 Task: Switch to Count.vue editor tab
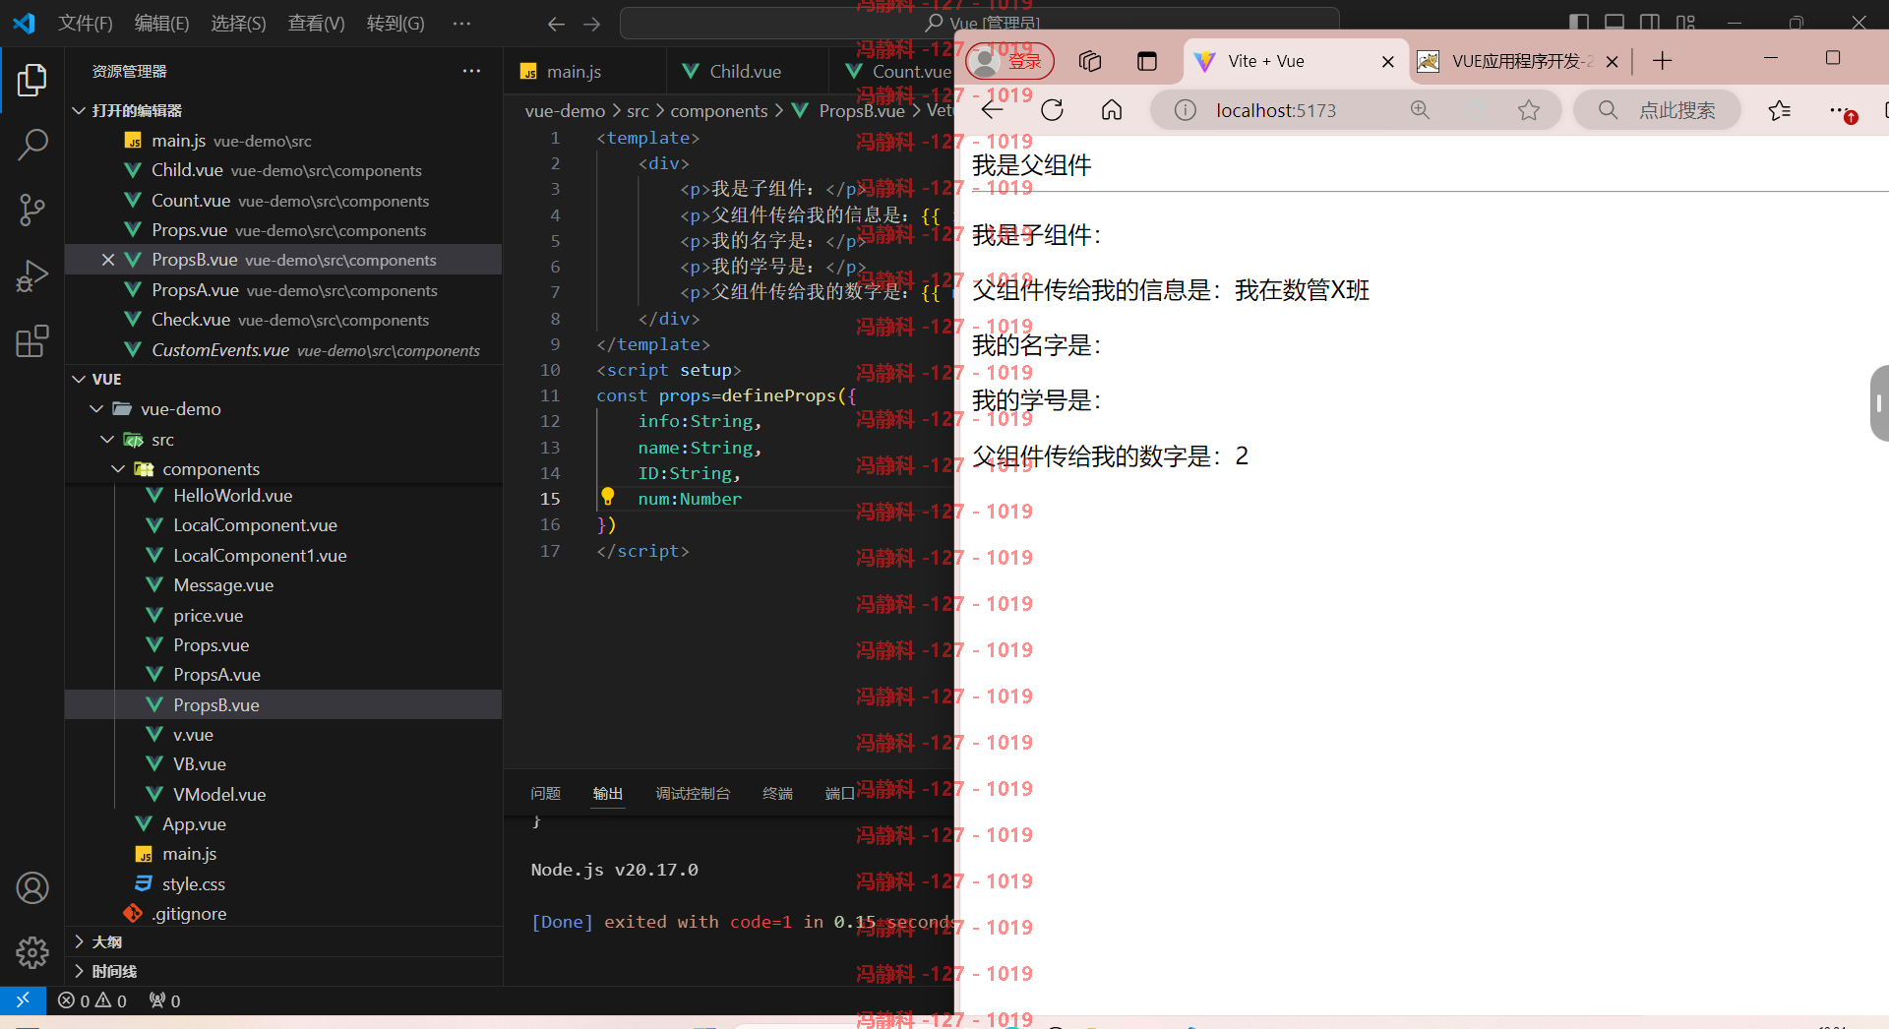click(x=893, y=71)
